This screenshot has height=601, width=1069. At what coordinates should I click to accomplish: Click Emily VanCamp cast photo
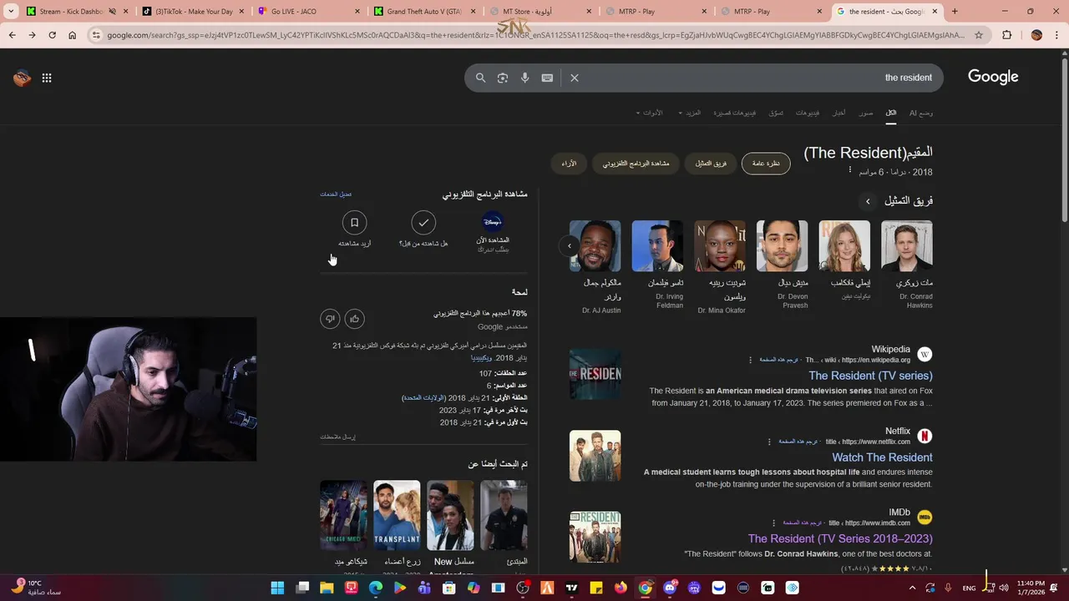coord(844,246)
